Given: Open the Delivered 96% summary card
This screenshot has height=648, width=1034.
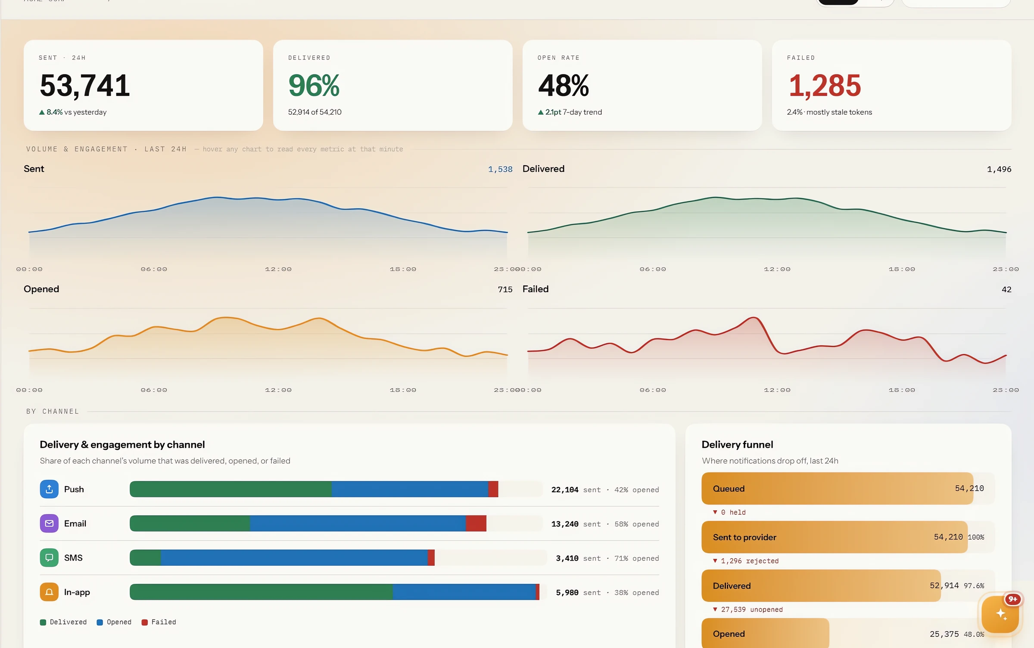Looking at the screenshot, I should click(393, 85).
